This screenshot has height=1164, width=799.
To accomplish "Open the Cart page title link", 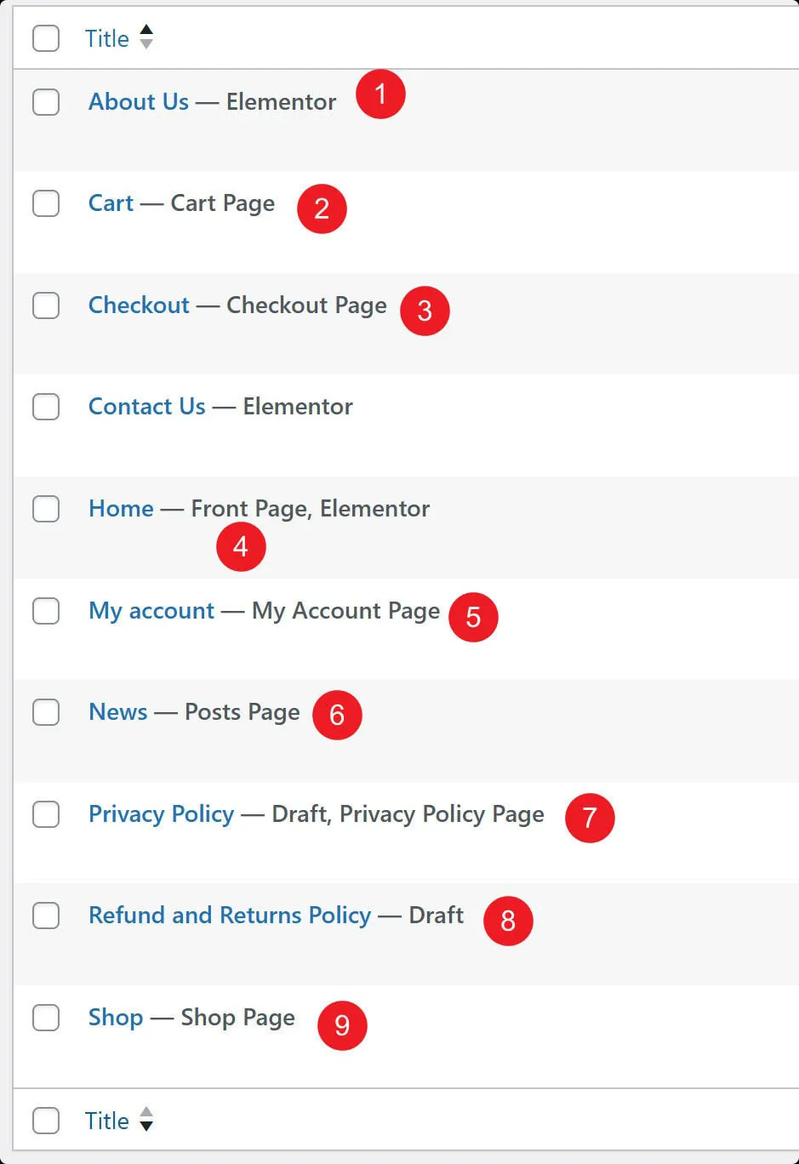I will [111, 203].
